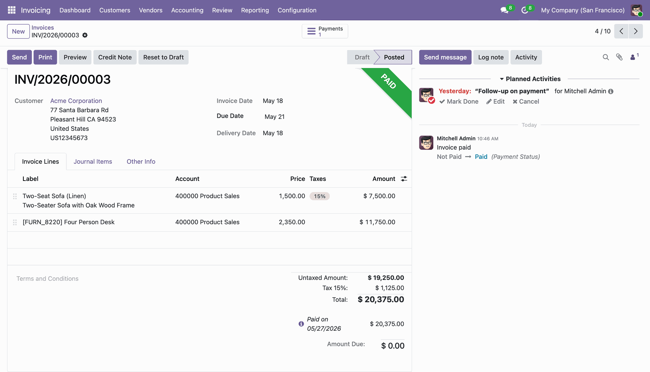
Task: Click Reset to Draft
Action: (x=163, y=57)
